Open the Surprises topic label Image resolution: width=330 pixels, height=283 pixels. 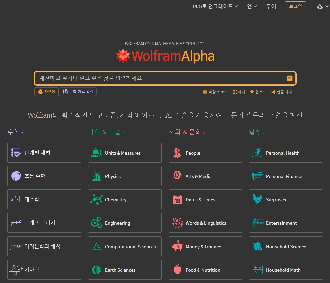coord(276,200)
